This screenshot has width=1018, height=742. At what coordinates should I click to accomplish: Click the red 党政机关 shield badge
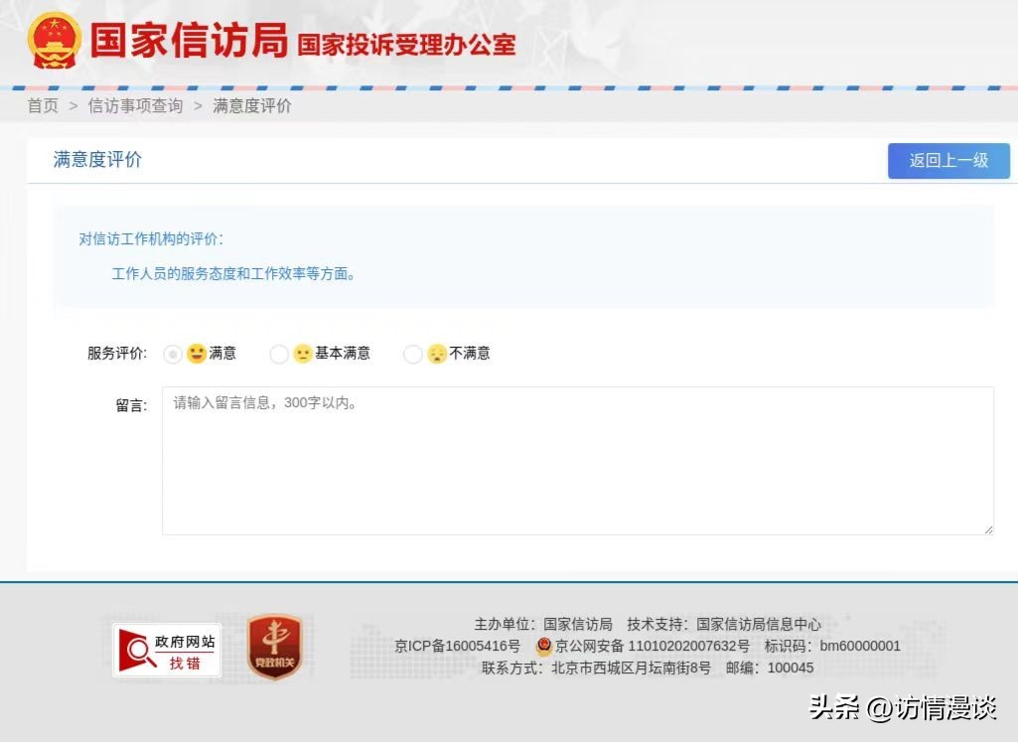pos(275,647)
